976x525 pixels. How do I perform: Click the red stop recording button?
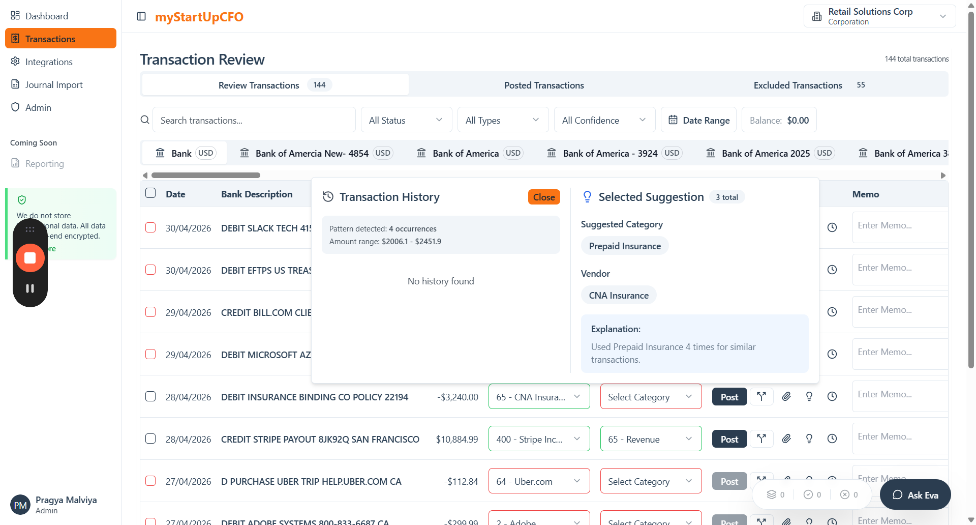[30, 258]
